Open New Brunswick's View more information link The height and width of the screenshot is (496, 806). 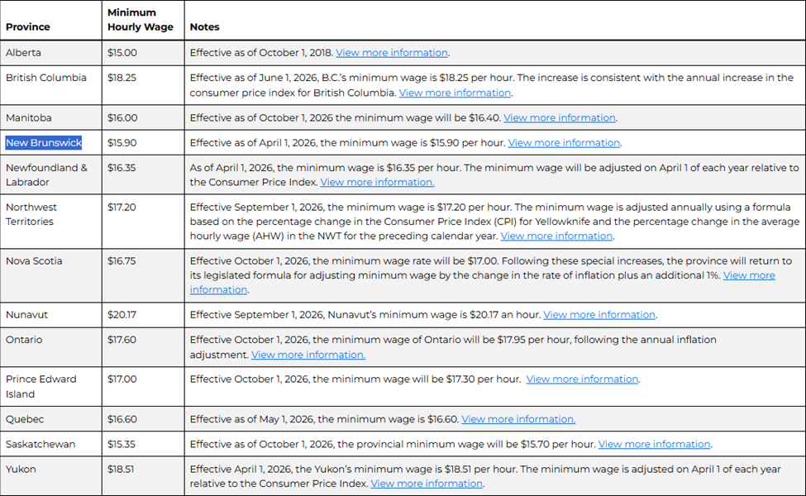pos(564,143)
